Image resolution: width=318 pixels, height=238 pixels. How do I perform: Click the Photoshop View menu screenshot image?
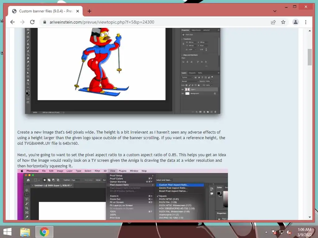pos(122,194)
